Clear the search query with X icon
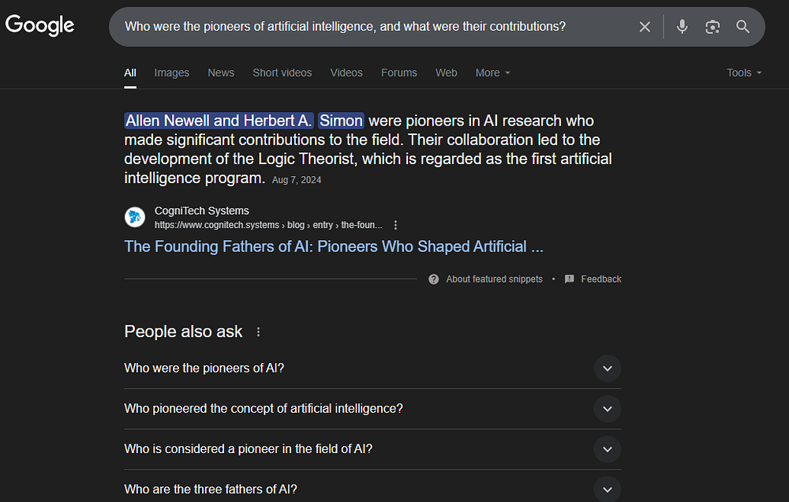Screen dimensions: 789x502 (645, 27)
